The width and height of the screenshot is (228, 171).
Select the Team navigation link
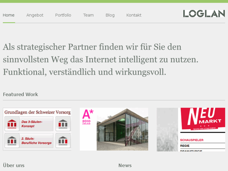[x=88, y=15]
